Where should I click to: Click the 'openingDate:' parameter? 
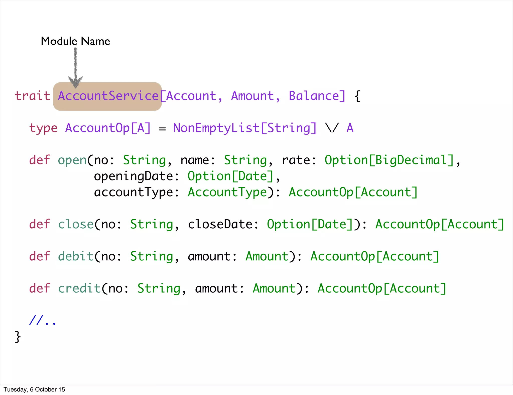(x=137, y=176)
